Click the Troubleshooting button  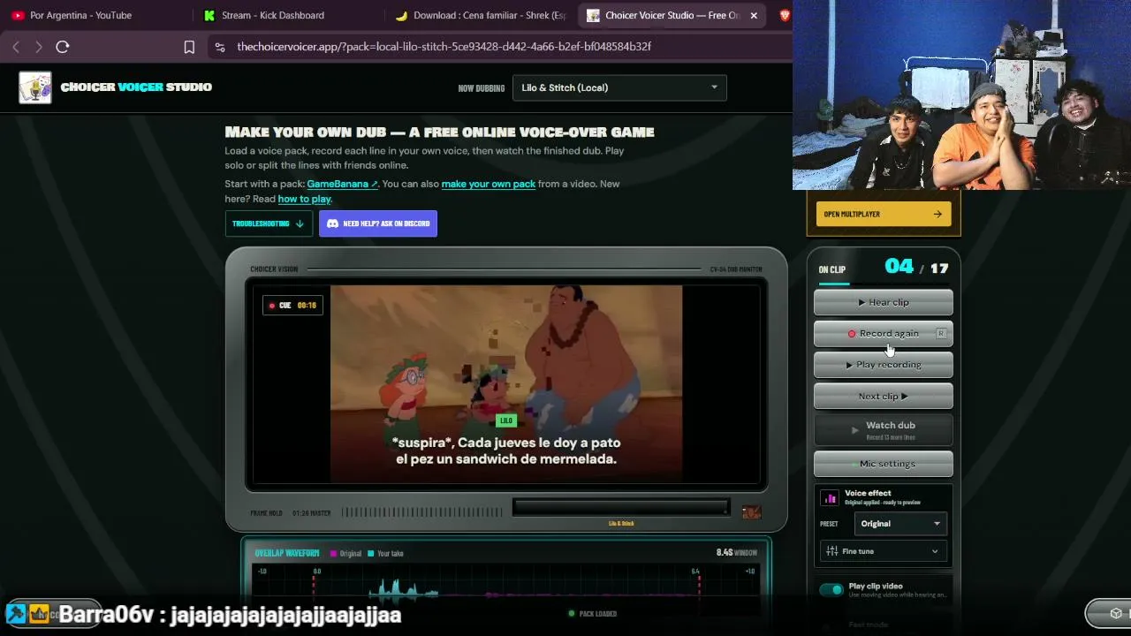point(269,223)
